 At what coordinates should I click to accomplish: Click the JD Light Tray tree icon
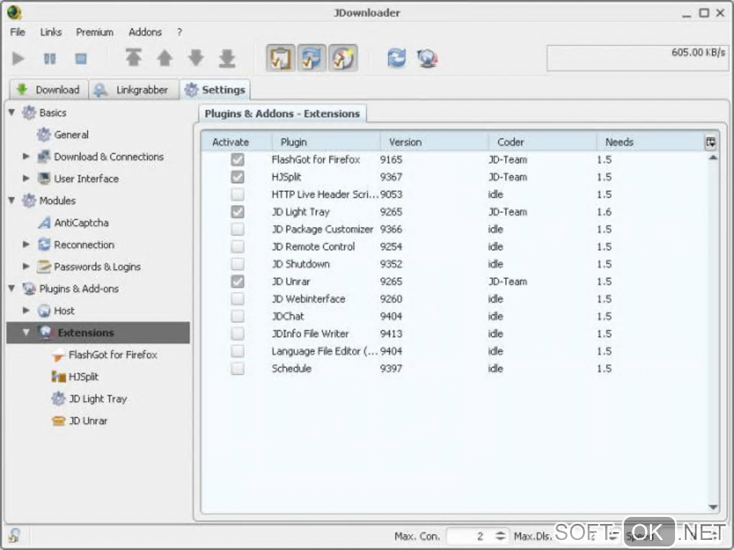pos(58,399)
